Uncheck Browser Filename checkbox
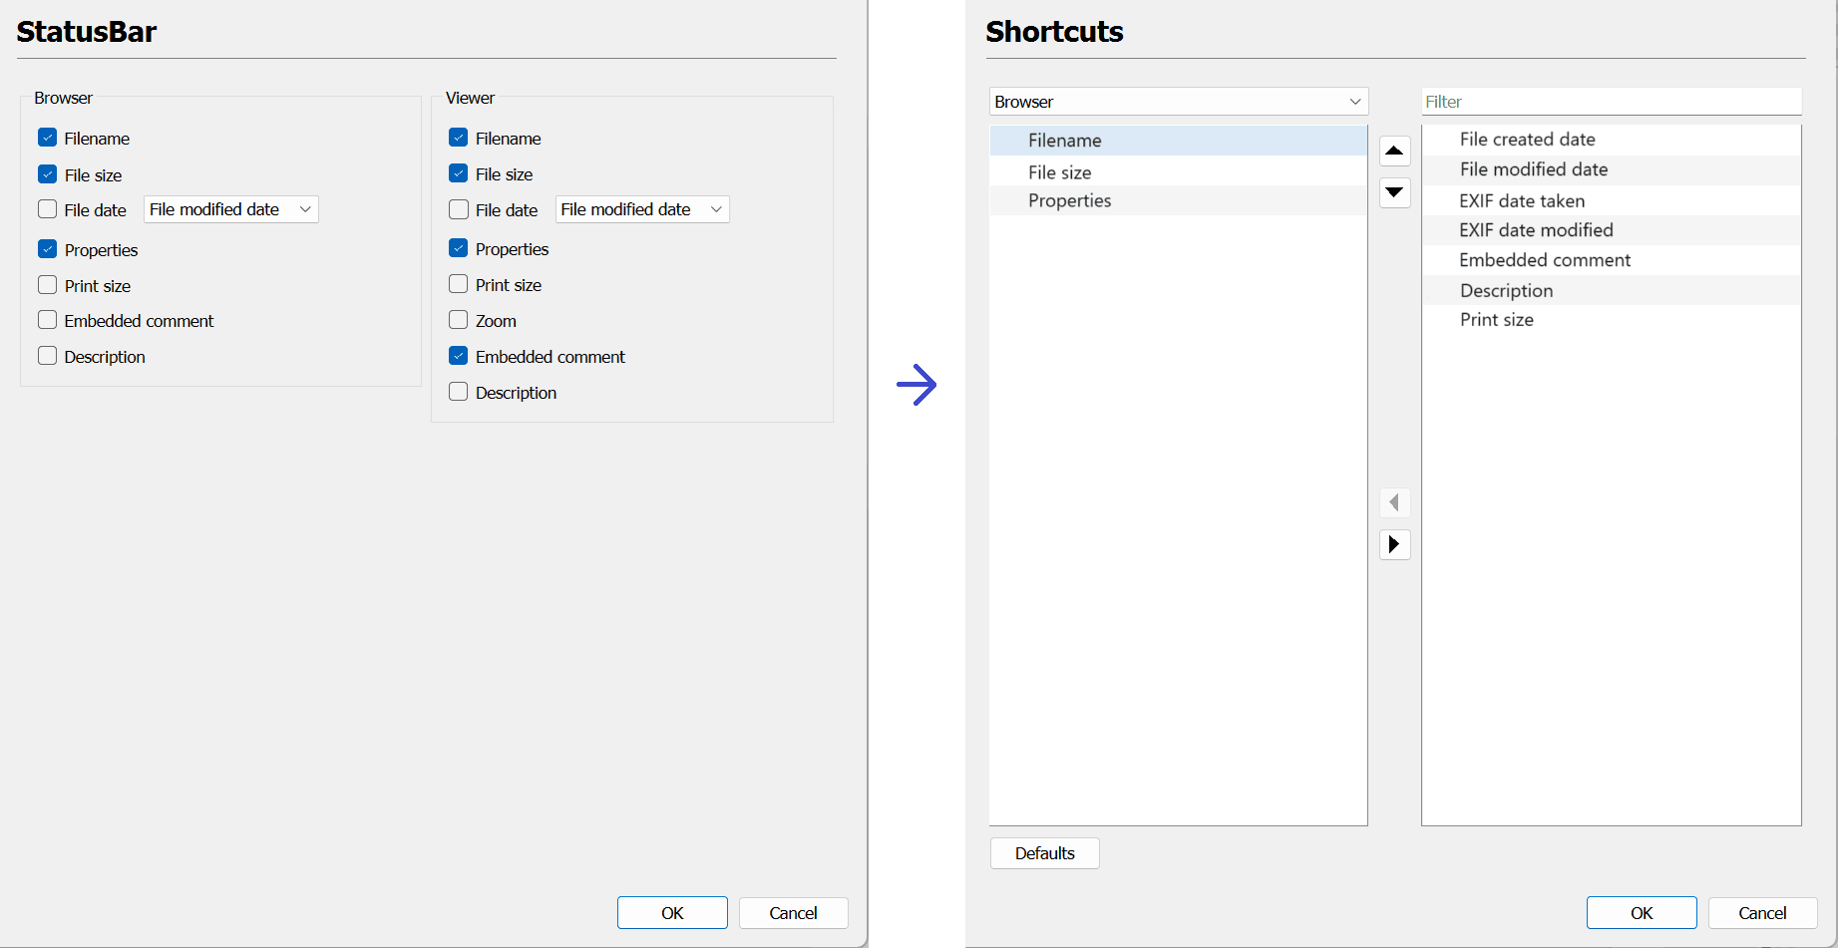1838x948 pixels. coord(48,138)
